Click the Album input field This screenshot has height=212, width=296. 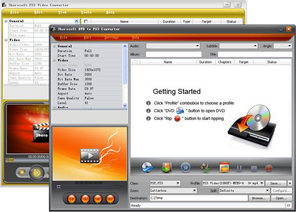[174, 54]
